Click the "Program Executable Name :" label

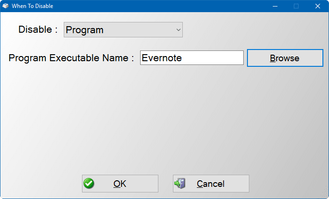[x=71, y=58]
